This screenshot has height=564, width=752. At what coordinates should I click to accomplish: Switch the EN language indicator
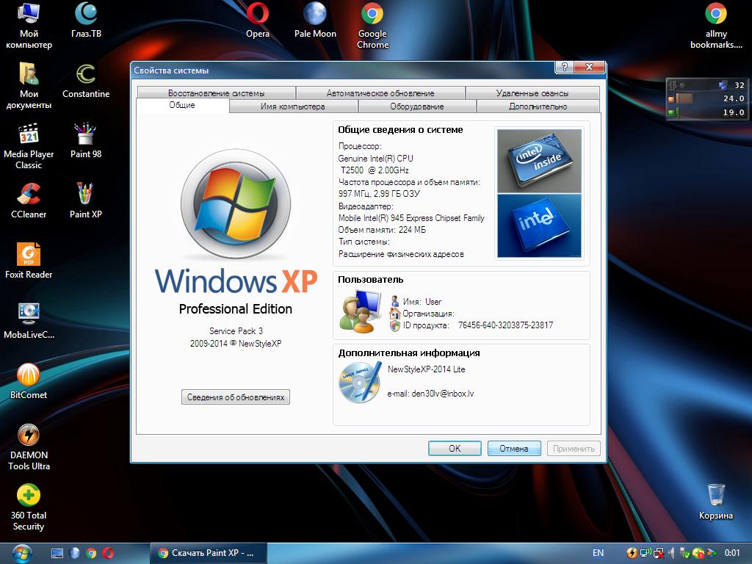tap(598, 553)
